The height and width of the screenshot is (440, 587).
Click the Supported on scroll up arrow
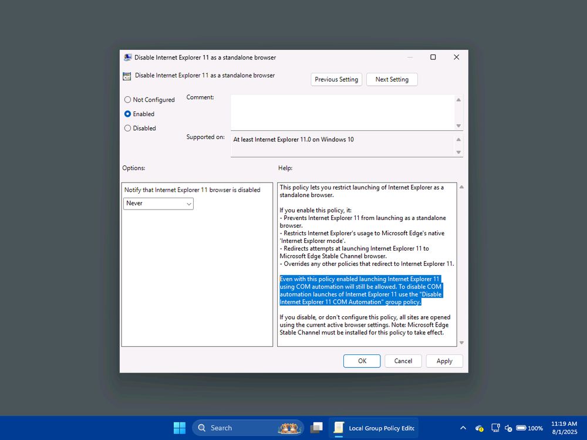[458, 140]
